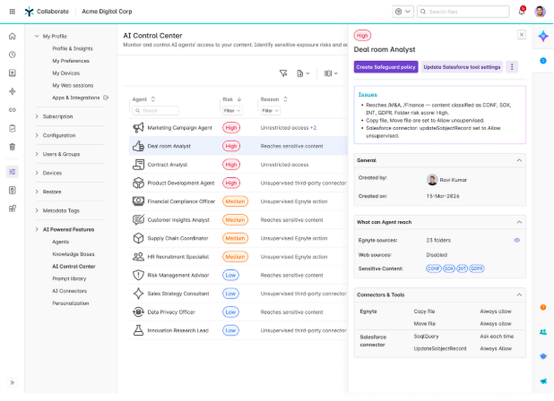Open the user avatar menu
Viewport: 554px width, 401px height.
pos(540,12)
